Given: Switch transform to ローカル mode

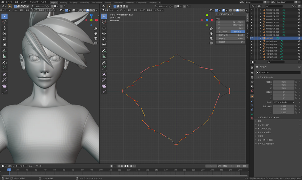Looking at the screenshot, I should pyautogui.click(x=238, y=32).
